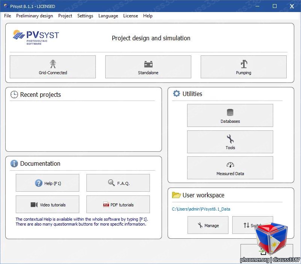301x264 pixels.
Task: Click the Tools wrench icon
Action: point(230,139)
